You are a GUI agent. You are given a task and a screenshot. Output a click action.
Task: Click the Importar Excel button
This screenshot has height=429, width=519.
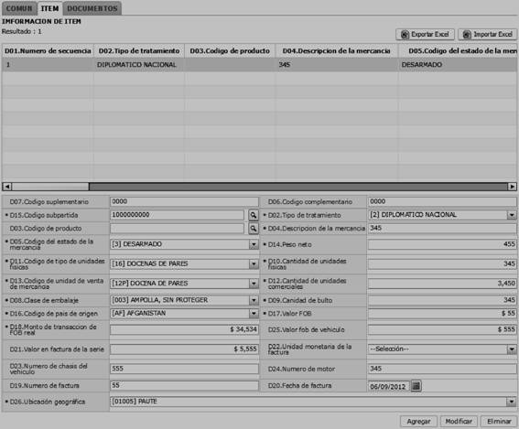487,35
